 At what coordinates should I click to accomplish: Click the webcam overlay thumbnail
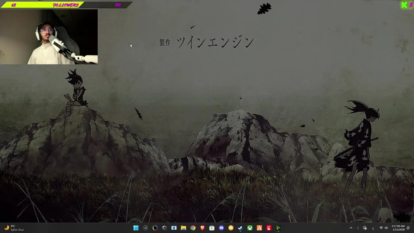point(49,37)
